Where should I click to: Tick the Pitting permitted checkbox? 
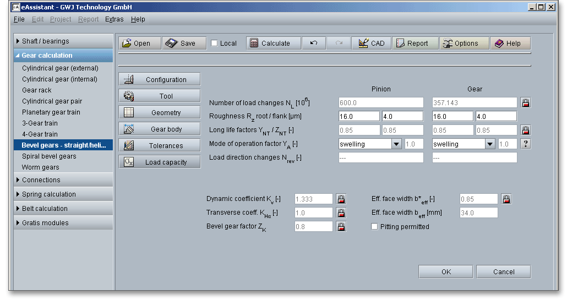[x=375, y=226]
